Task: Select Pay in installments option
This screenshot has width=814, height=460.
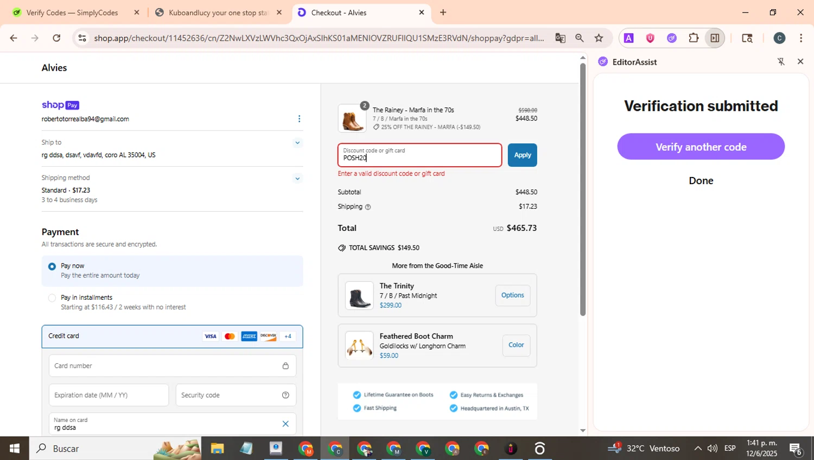Action: click(x=52, y=298)
